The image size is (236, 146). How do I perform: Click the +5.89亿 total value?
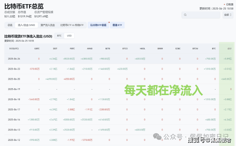[228, 59]
